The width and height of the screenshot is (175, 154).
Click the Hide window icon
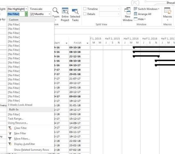coord(135,19)
